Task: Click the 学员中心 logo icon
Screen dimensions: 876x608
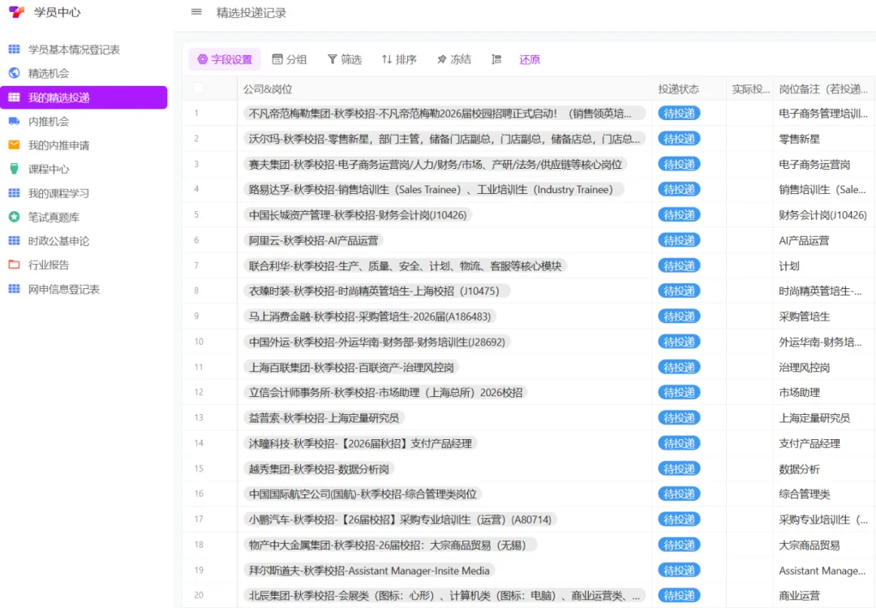Action: click(x=15, y=12)
